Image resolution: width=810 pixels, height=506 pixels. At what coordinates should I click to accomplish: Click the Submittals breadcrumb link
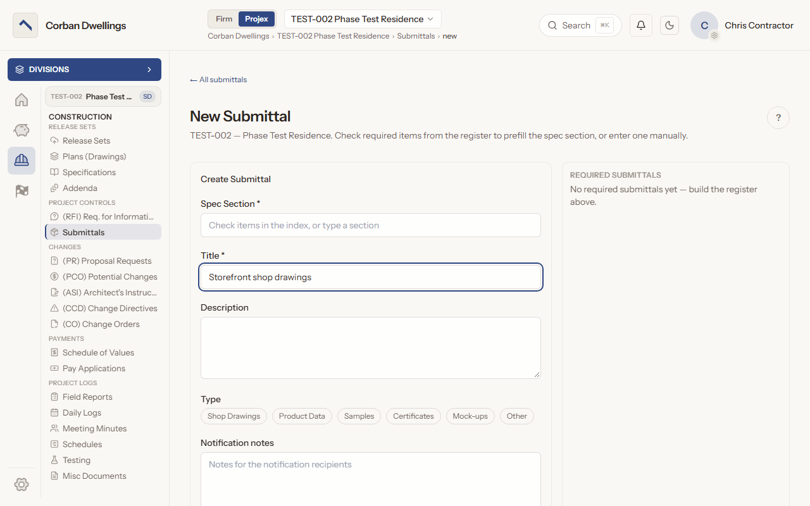(416, 36)
